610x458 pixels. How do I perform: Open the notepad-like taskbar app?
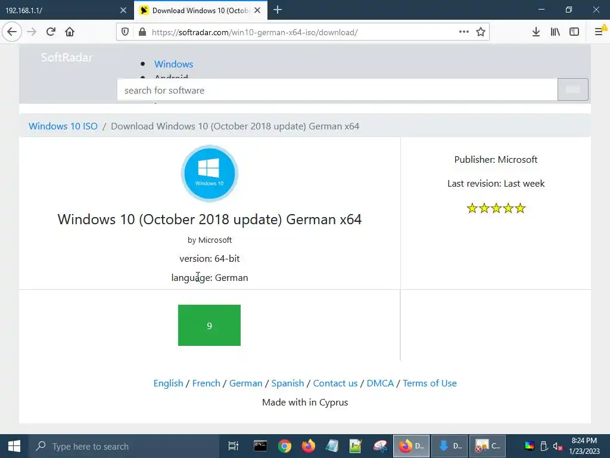(332, 446)
